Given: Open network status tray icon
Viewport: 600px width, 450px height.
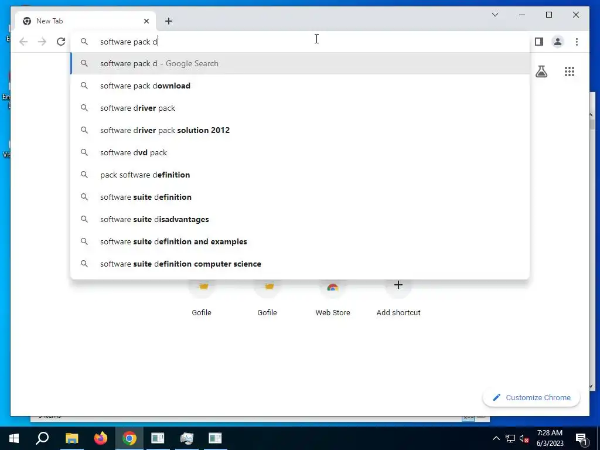Looking at the screenshot, I should pyautogui.click(x=510, y=438).
